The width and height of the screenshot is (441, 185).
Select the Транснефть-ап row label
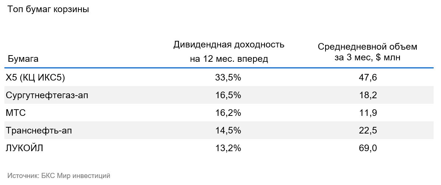39,131
